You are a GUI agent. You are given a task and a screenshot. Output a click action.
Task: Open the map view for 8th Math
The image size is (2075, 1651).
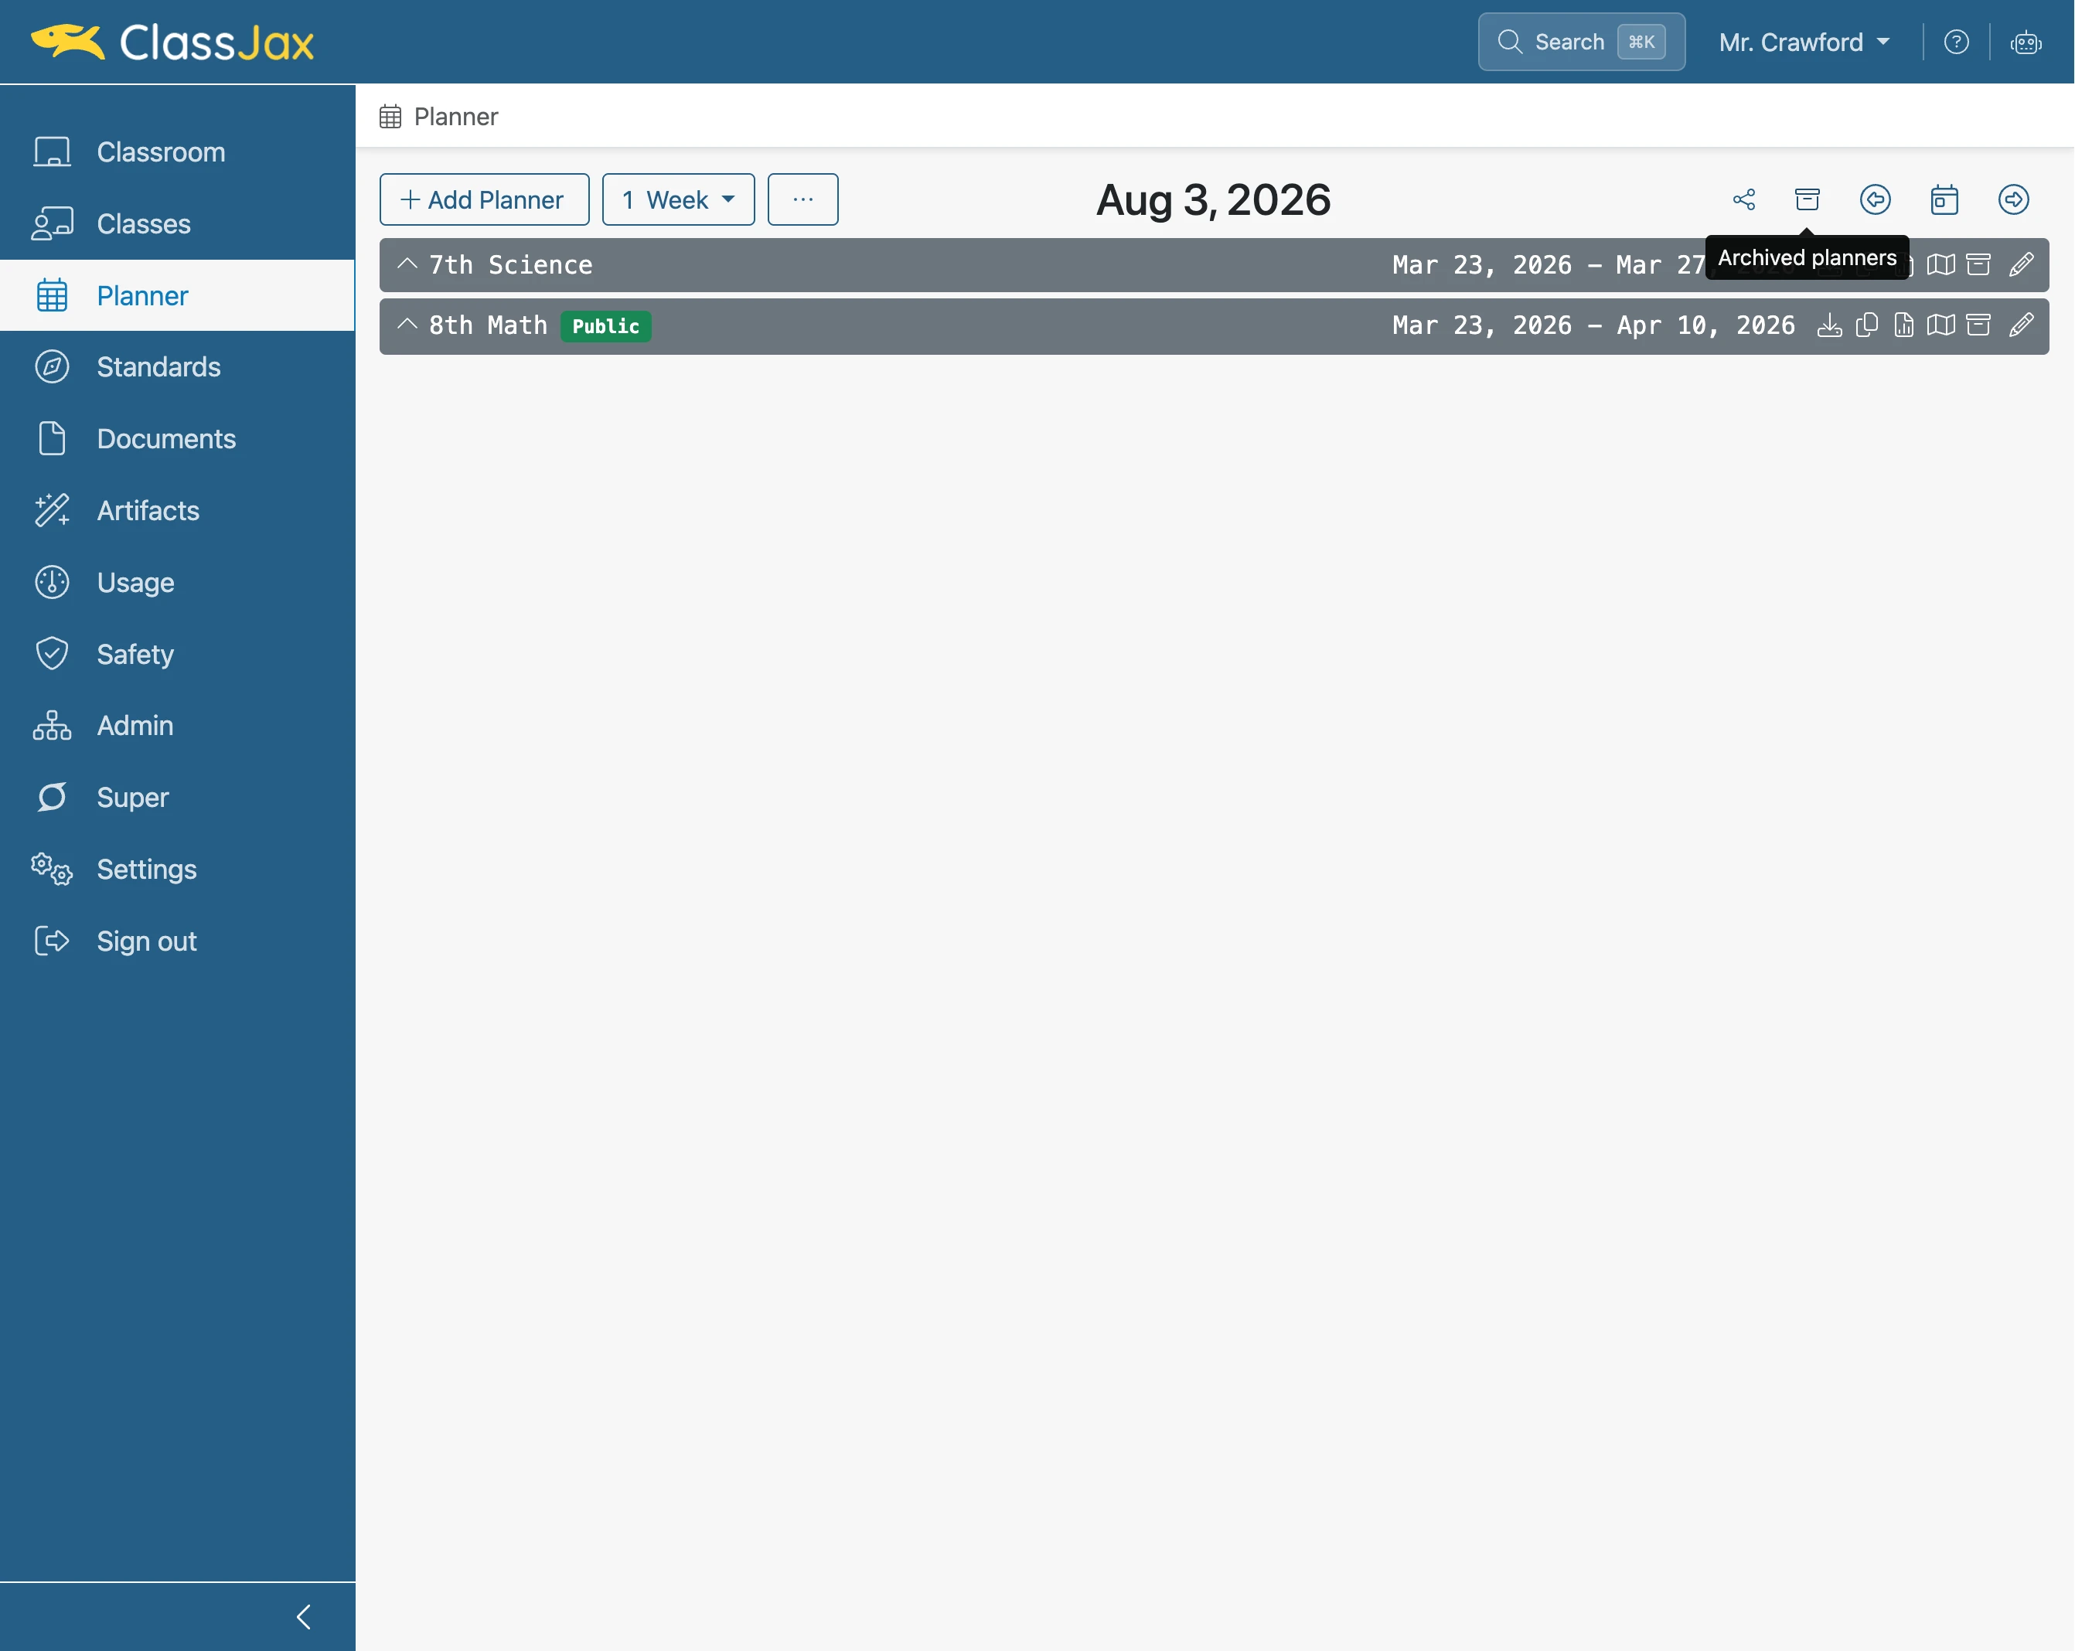tap(1941, 325)
